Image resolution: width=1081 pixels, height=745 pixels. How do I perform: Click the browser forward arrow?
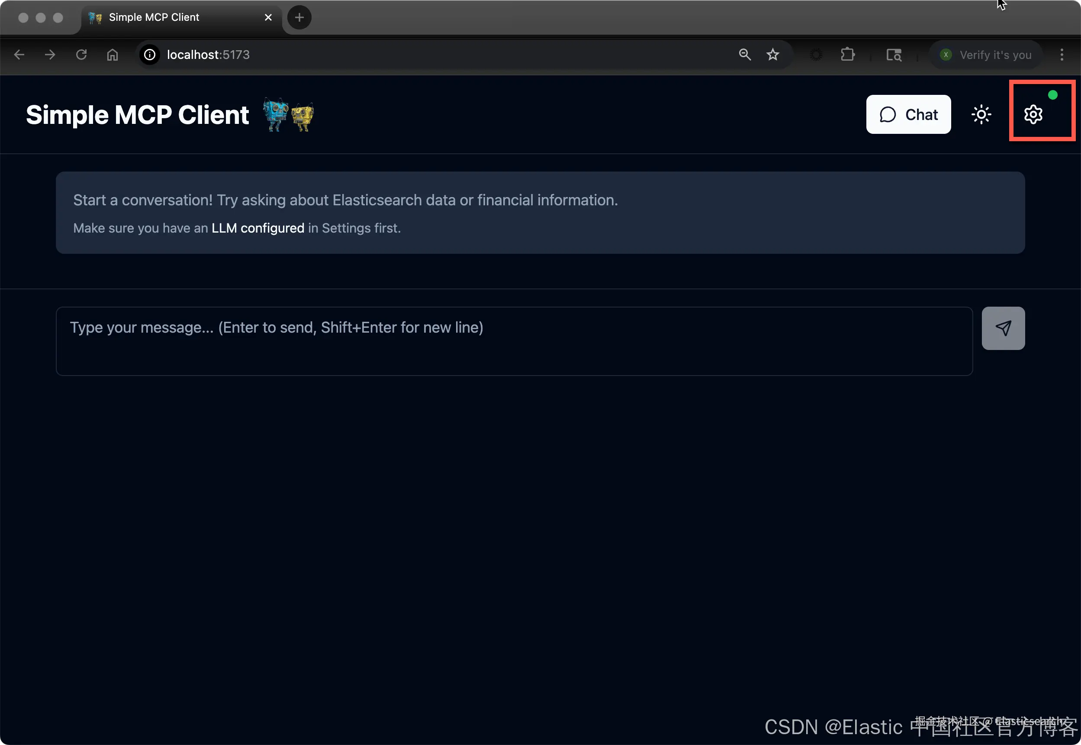tap(50, 55)
